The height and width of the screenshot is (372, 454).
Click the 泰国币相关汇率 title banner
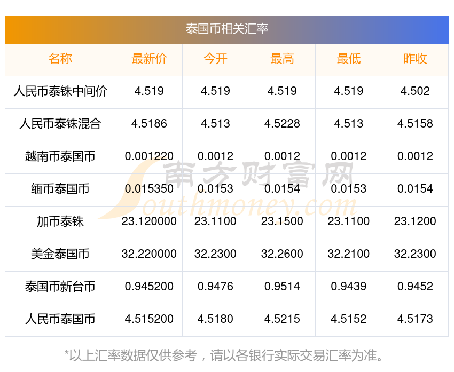point(227,29)
